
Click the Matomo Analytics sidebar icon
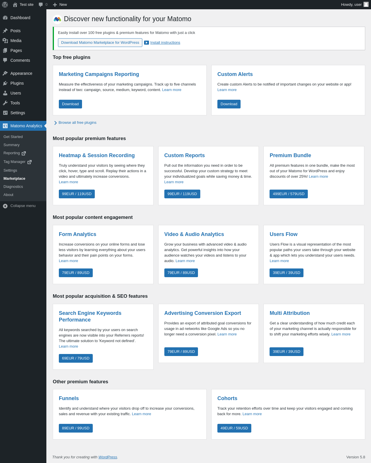pyautogui.click(x=5, y=126)
